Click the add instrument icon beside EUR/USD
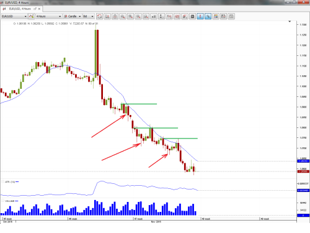Image resolution: width=310 pixels, height=233 pixels. pyautogui.click(x=32, y=16)
